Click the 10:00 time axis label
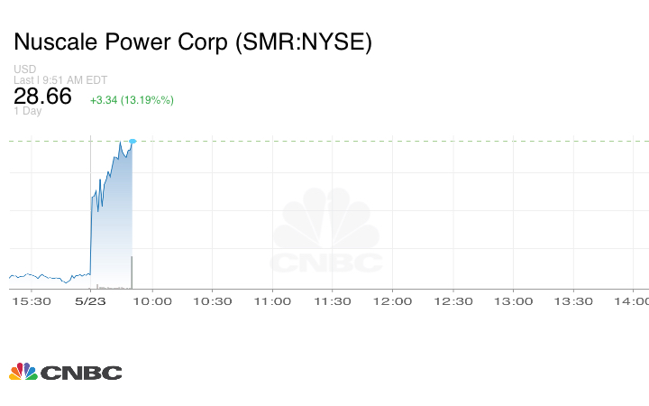This screenshot has width=649, height=406. [152, 302]
